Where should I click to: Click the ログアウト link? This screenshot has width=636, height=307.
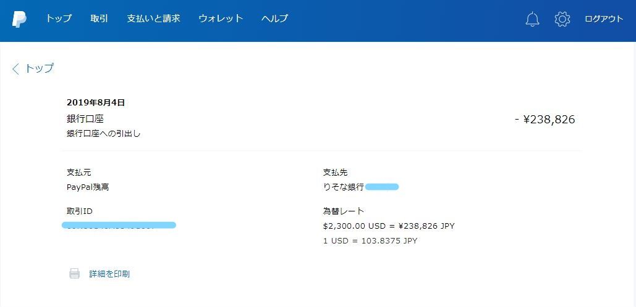tap(603, 19)
